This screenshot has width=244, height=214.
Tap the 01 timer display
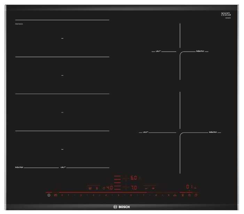189,187
